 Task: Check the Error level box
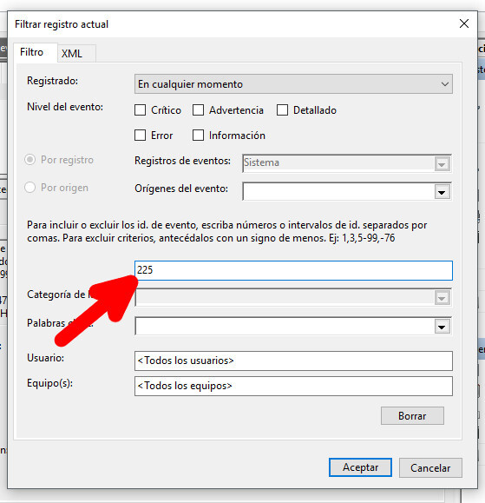click(140, 136)
